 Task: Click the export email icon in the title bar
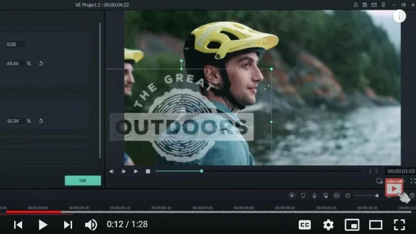374,5
